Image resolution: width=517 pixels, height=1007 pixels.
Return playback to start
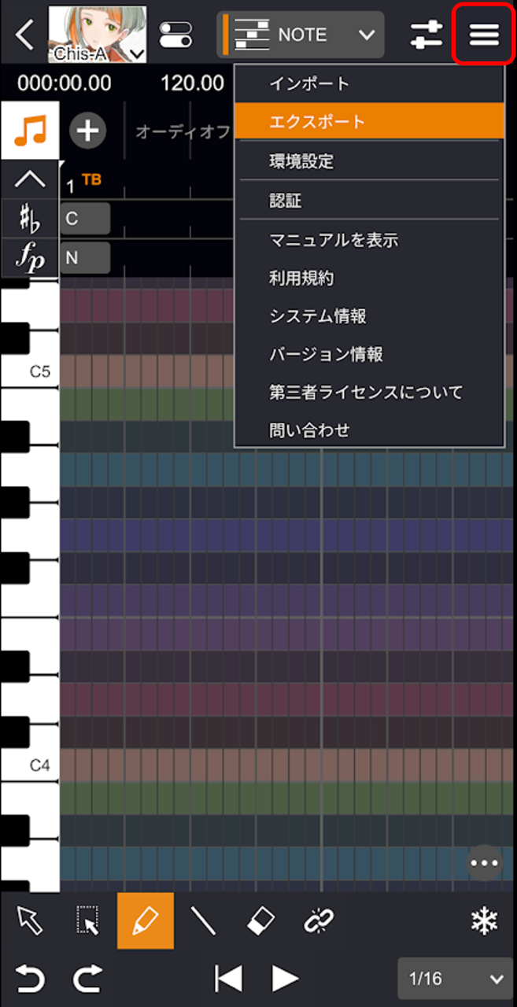pos(228,979)
